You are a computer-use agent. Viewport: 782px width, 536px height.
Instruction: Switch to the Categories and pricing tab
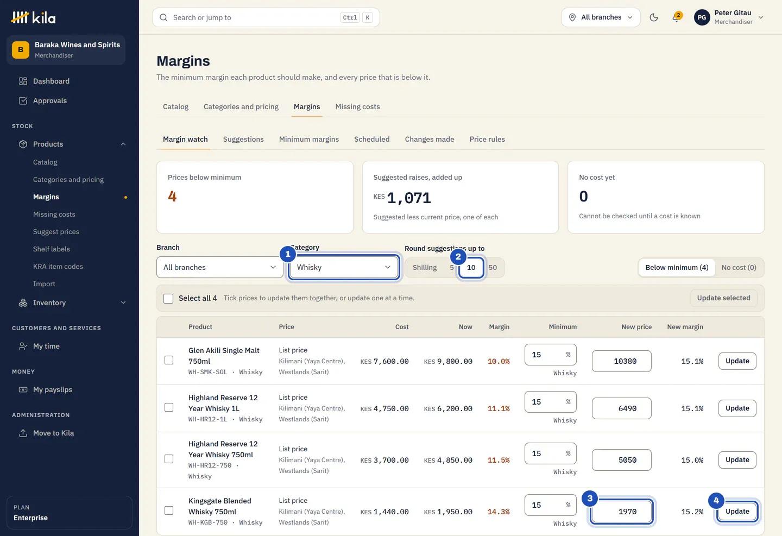tap(241, 106)
